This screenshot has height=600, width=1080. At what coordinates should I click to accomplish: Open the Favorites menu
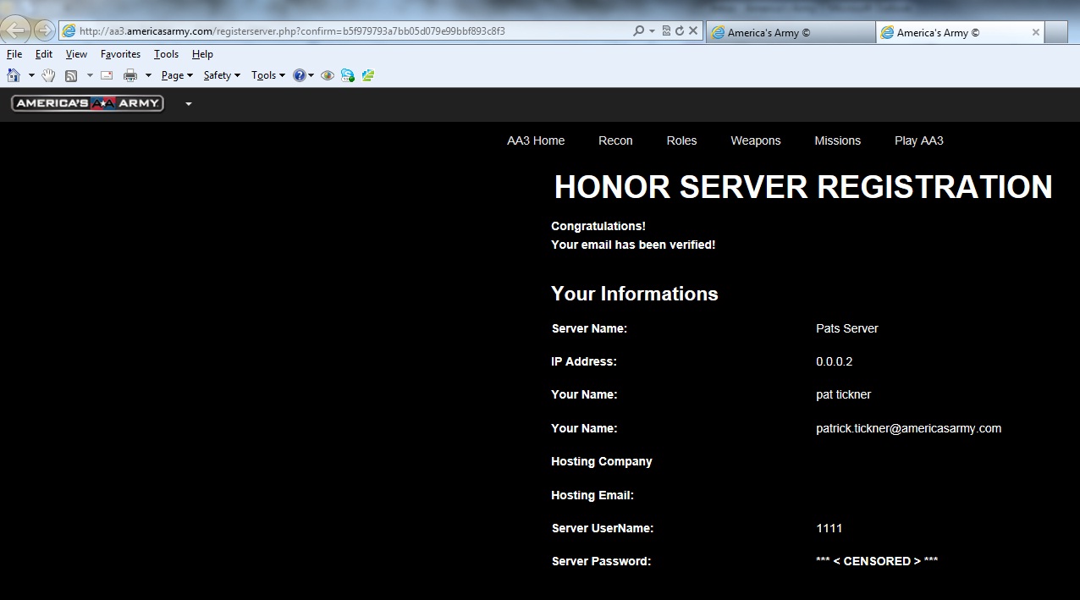click(120, 54)
